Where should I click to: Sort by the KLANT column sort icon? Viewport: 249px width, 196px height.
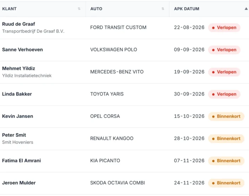point(79,9)
